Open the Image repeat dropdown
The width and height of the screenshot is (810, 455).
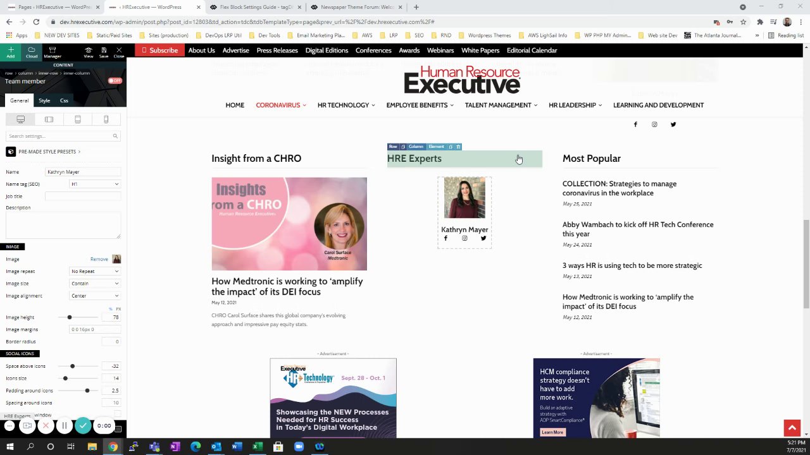coord(95,271)
